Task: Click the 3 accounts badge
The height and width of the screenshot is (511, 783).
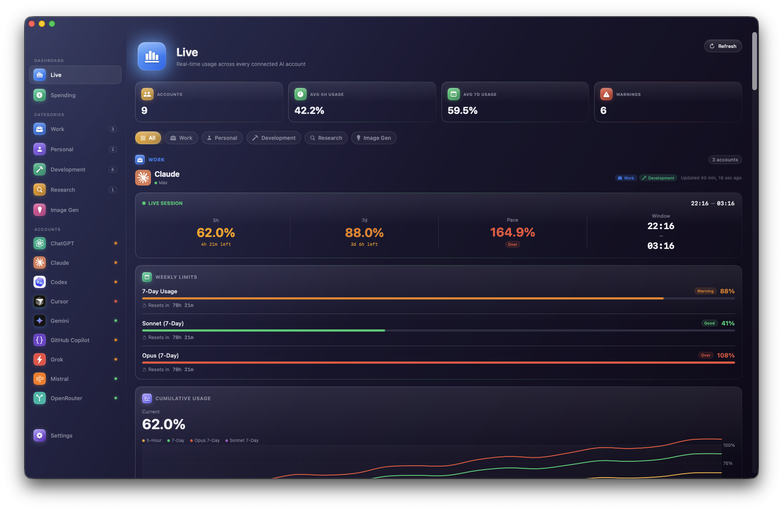Action: click(725, 160)
